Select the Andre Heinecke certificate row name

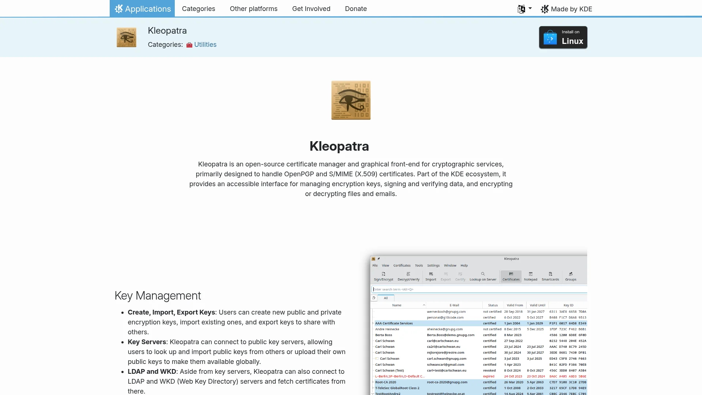coord(387,329)
